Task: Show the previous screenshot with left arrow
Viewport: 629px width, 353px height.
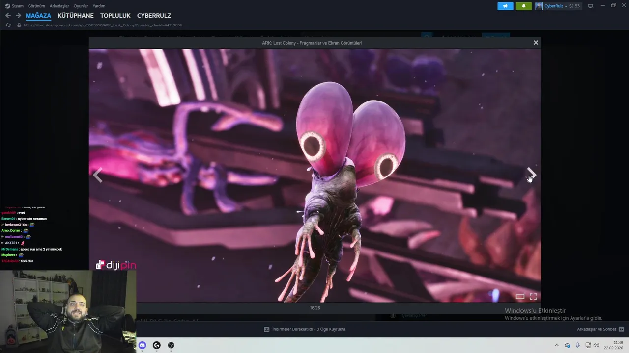Action: 98,175
